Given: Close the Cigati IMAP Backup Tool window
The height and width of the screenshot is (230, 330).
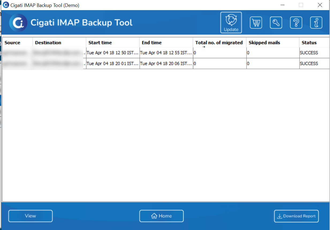Looking at the screenshot, I should click(x=320, y=5).
